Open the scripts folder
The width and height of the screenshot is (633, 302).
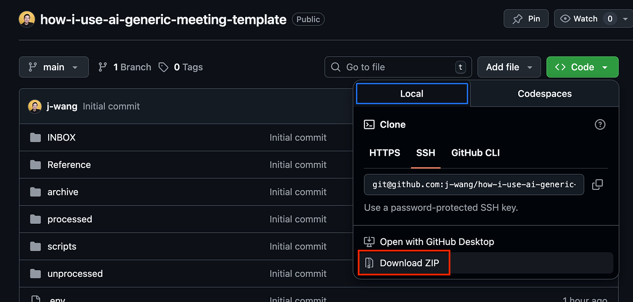(x=62, y=246)
